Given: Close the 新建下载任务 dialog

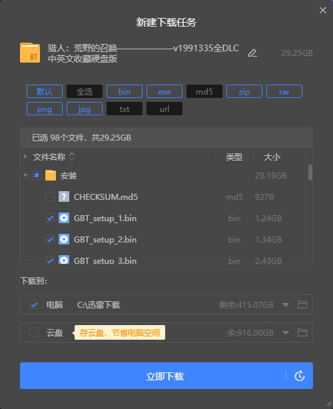Looking at the screenshot, I should click(x=323, y=10).
